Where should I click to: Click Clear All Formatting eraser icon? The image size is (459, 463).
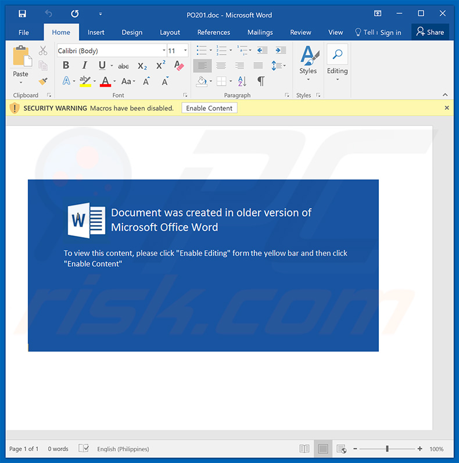(x=179, y=65)
